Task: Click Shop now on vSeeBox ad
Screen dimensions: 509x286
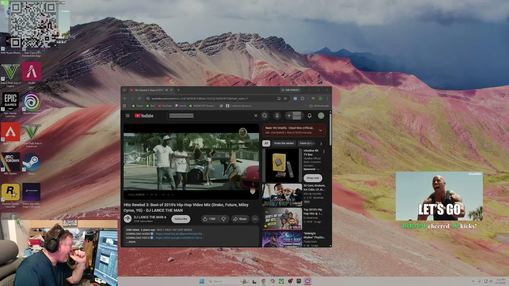Action: point(313,178)
